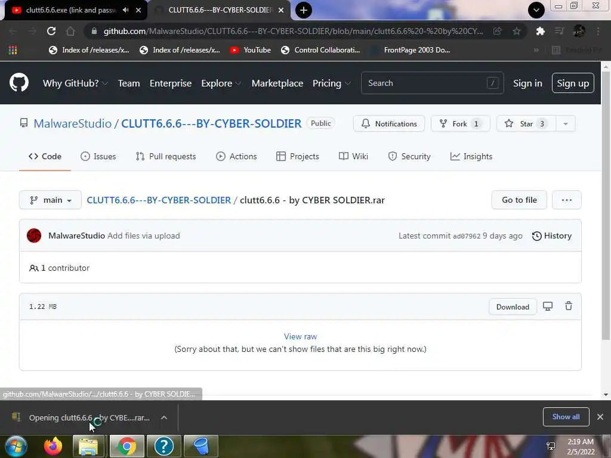Open the MalwareStudio owner profile link
Viewport: 611px width, 458px height.
72,123
